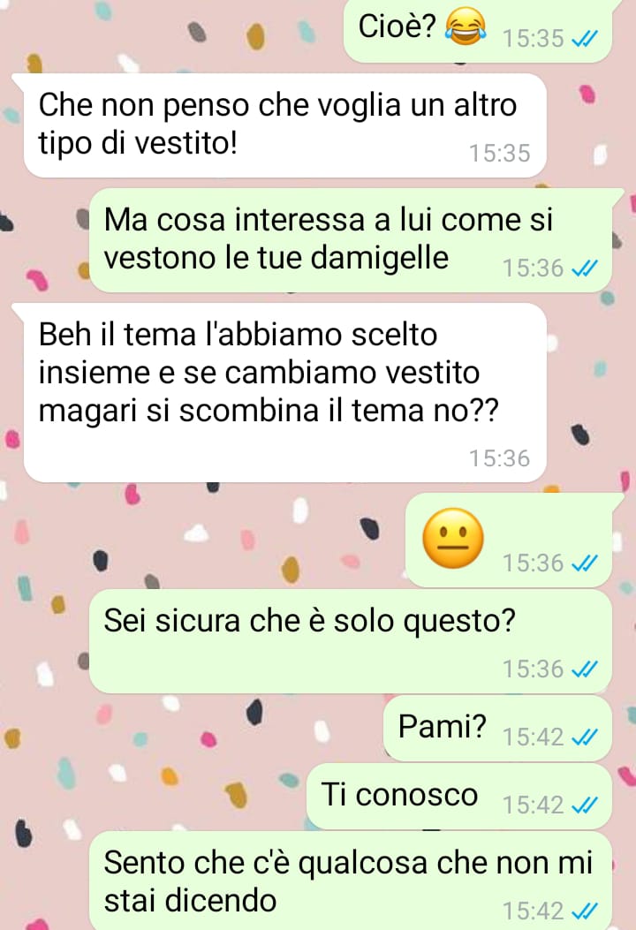Click the 15:35 timestamp on the received message
Viewport: 636px width, 930px height.
pyautogui.click(x=500, y=154)
